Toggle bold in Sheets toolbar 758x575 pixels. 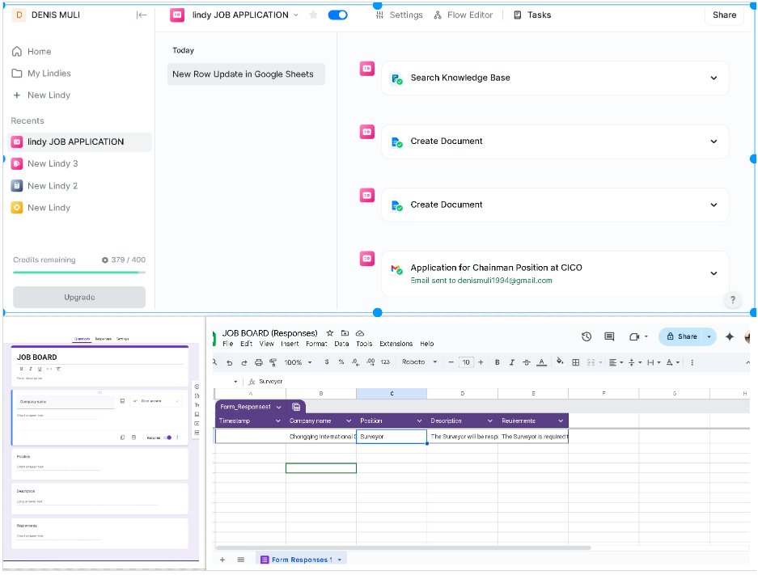coord(497,362)
